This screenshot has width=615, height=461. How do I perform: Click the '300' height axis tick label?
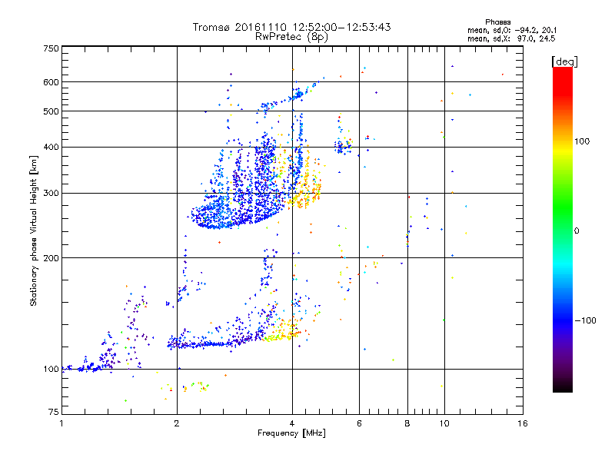(51, 194)
